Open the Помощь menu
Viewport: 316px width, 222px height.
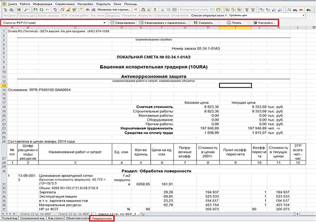click(x=131, y=4)
